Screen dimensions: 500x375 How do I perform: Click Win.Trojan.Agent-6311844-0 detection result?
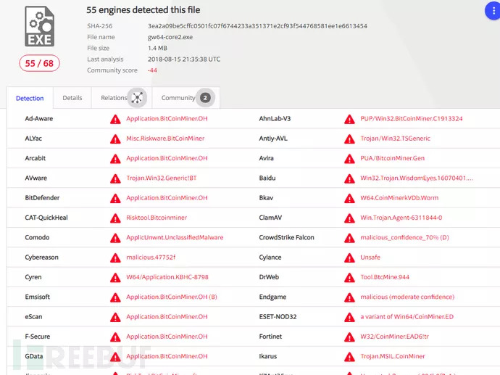(x=401, y=218)
